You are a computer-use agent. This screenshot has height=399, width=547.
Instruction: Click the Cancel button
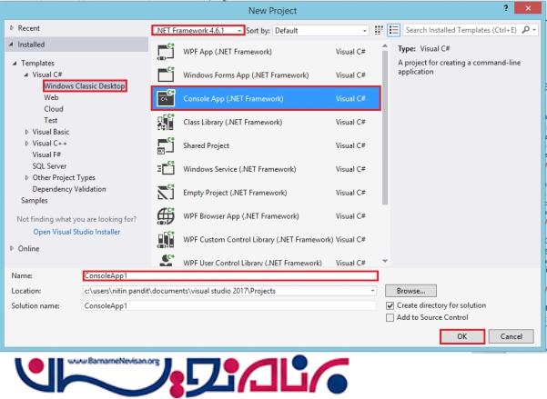[x=512, y=336]
